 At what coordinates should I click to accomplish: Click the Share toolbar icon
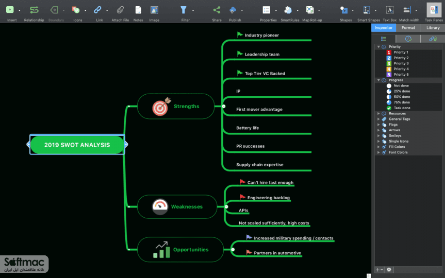[x=217, y=10]
